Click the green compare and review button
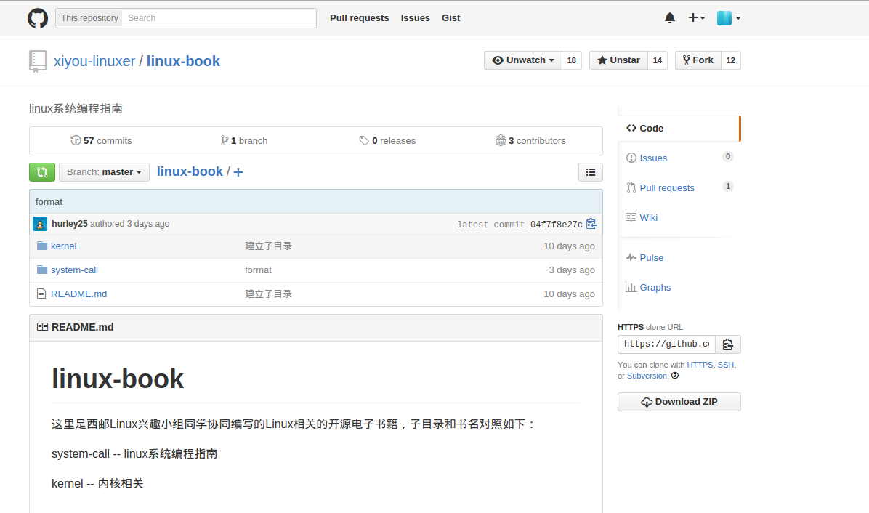The height and width of the screenshot is (513, 869). [42, 171]
